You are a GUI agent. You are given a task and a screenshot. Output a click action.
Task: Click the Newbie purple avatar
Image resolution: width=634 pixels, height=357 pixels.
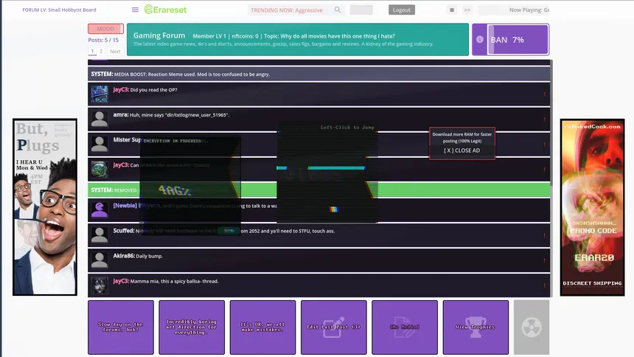pyautogui.click(x=100, y=209)
